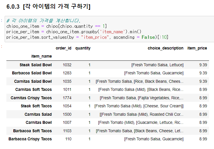Click Carnitas Crispy Tacos' price 8.99

click(203, 98)
